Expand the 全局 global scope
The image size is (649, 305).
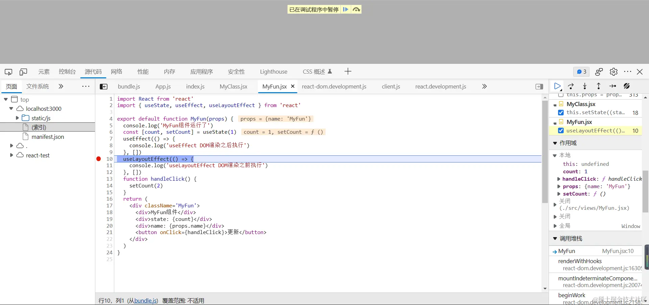pyautogui.click(x=555, y=226)
